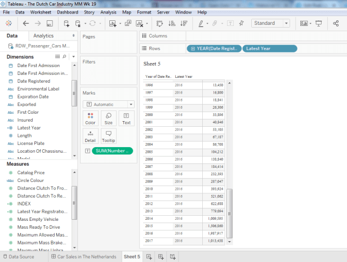
Task: Open the Tooltip marks card
Action: coord(108,136)
